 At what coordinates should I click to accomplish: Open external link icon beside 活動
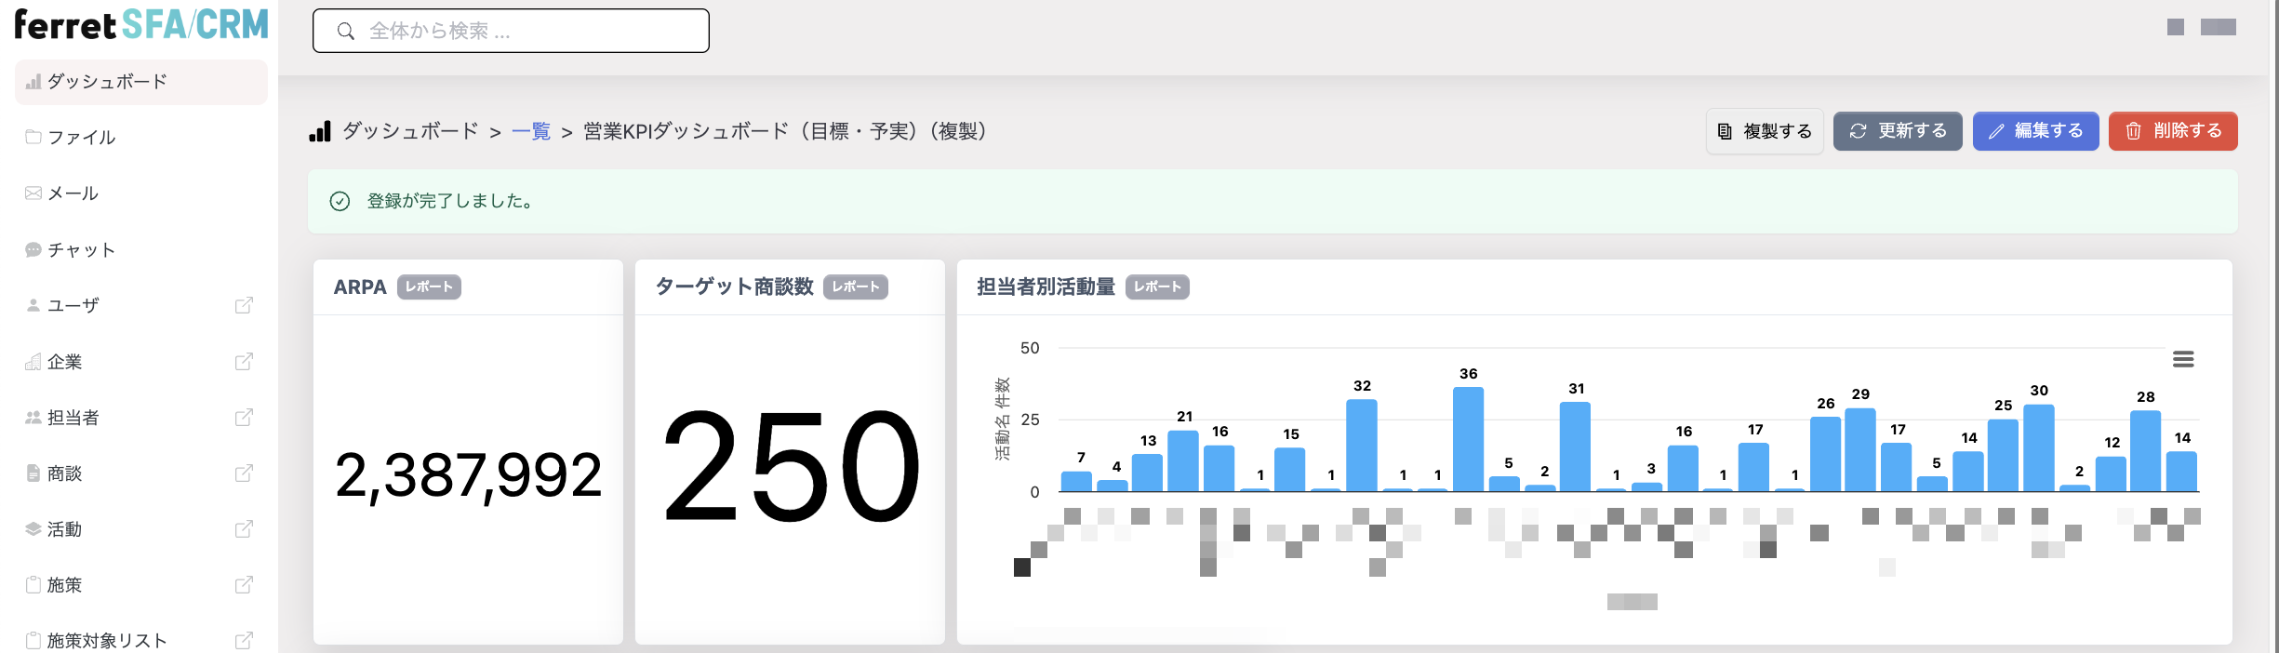tap(244, 528)
